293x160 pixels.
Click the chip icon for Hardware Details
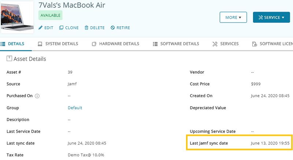pos(94,44)
